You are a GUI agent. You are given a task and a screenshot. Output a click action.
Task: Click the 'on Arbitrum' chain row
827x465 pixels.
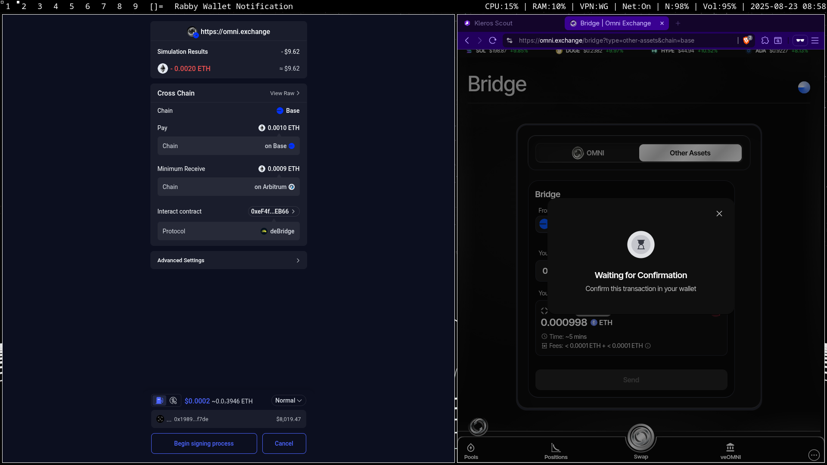[x=228, y=187]
